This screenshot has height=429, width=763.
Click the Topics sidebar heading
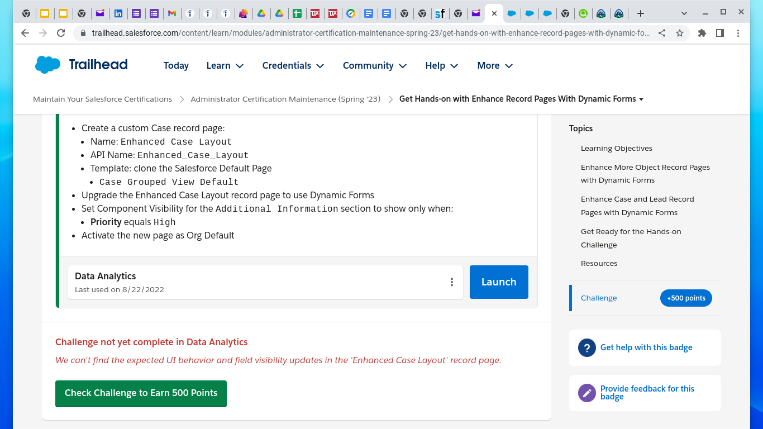pos(581,128)
